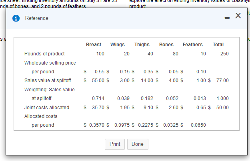Click total weighting 1.000
The width and height of the screenshot is (250, 161).
point(222,98)
